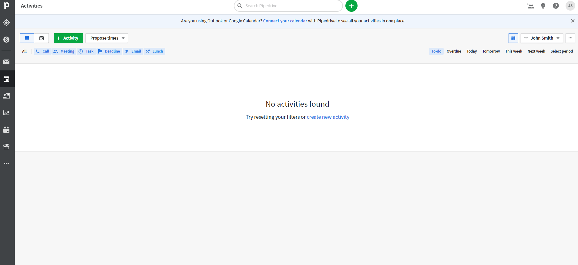Click the lightbulb Sales Assistant icon
This screenshot has width=578, height=265.
click(543, 6)
